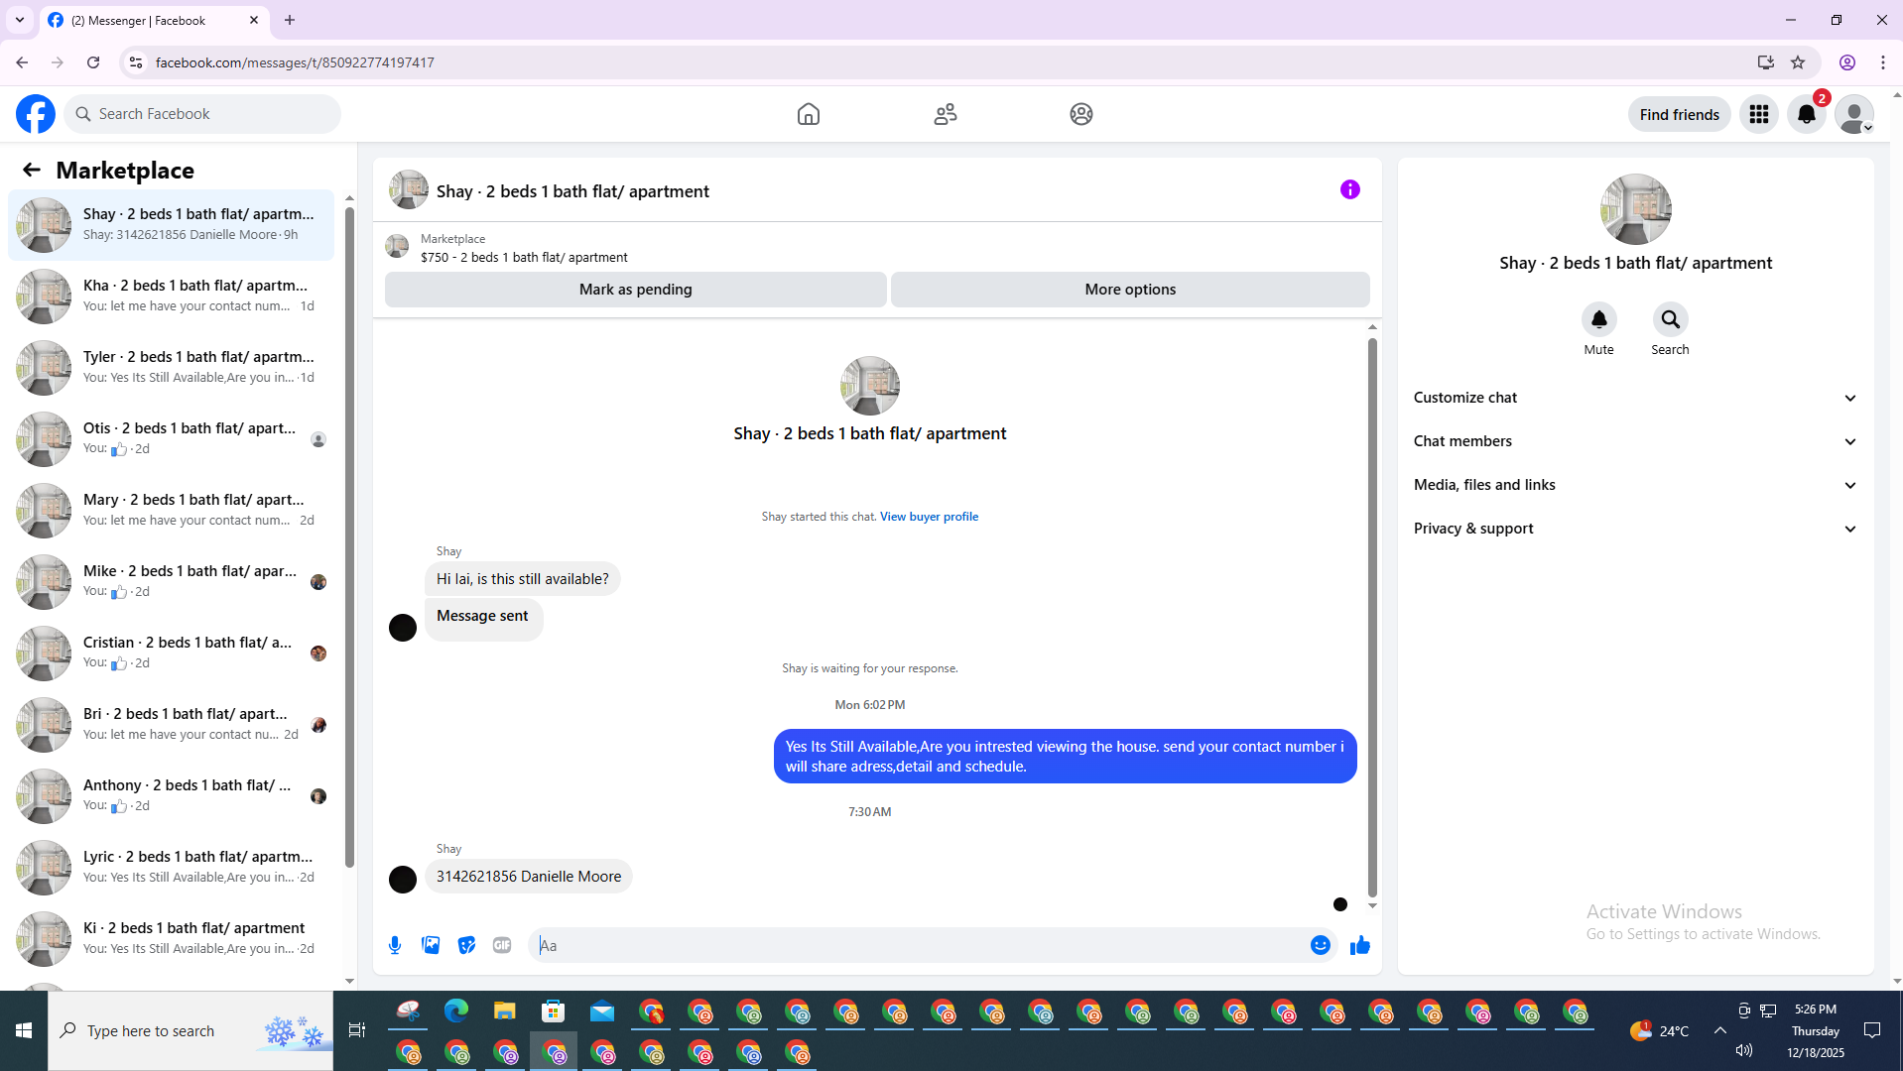
Task: Open the Mary conversation
Action: click(x=171, y=510)
